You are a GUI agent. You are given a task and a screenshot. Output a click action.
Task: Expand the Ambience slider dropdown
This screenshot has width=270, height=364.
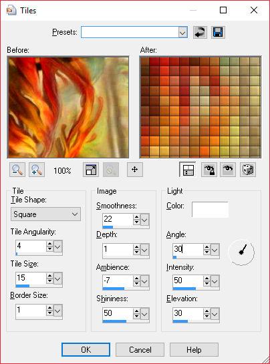pyautogui.click(x=144, y=281)
